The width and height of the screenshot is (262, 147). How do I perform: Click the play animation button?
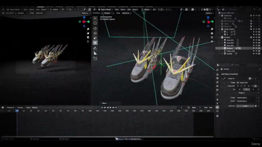(111, 107)
